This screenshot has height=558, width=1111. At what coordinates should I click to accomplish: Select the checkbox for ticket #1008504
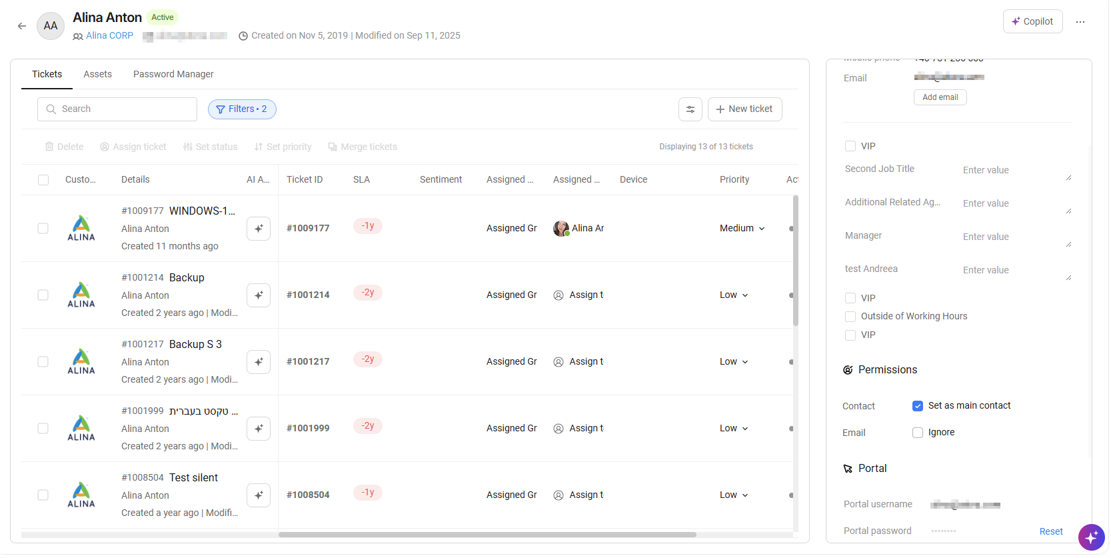click(43, 495)
